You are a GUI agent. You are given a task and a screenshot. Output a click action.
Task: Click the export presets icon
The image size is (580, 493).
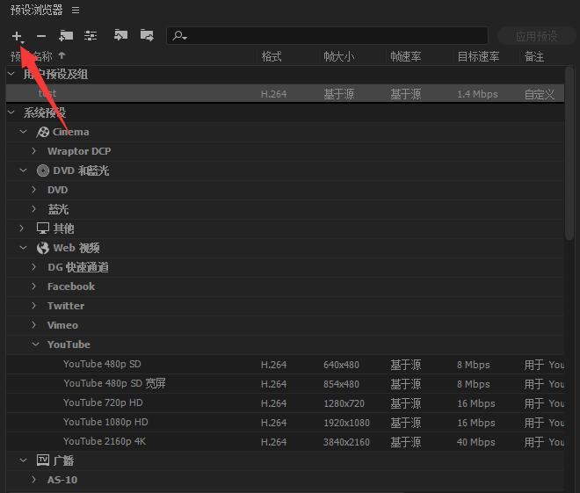[147, 36]
